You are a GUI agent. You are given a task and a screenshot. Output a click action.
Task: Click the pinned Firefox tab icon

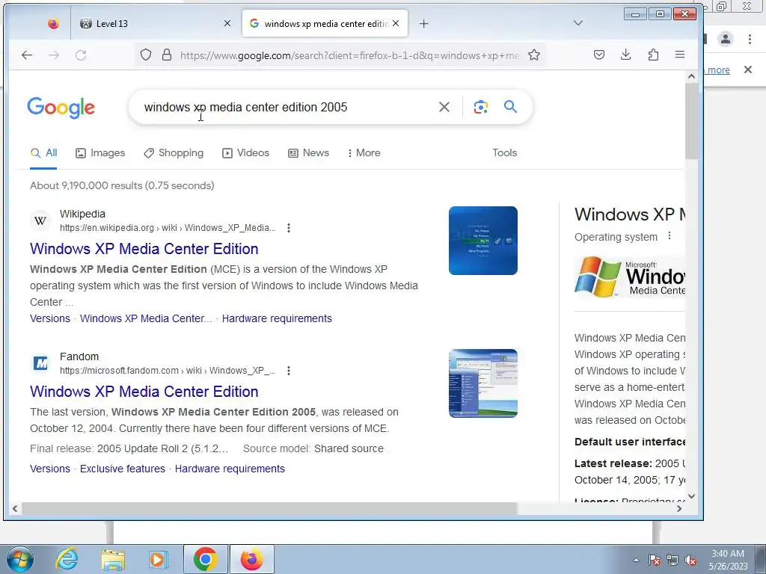pos(53,23)
